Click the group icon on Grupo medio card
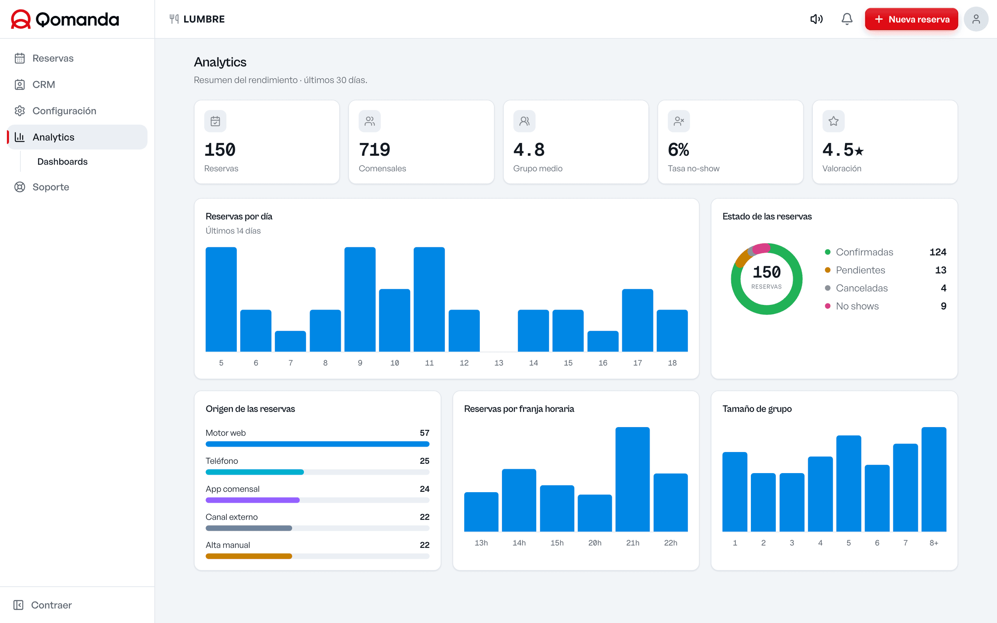997x623 pixels. pos(524,121)
